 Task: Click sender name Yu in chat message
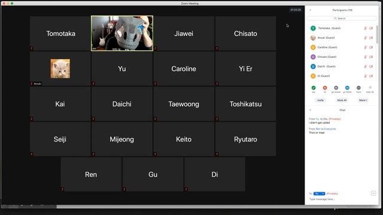click(317, 119)
